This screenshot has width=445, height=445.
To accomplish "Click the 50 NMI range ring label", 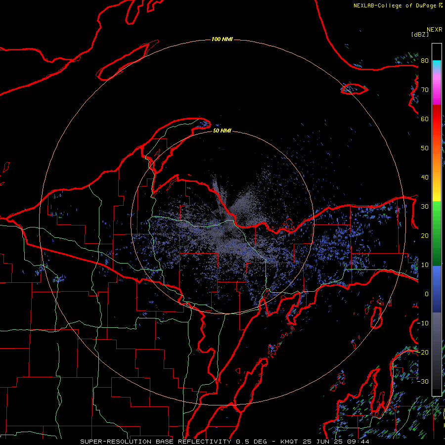I will point(222,131).
